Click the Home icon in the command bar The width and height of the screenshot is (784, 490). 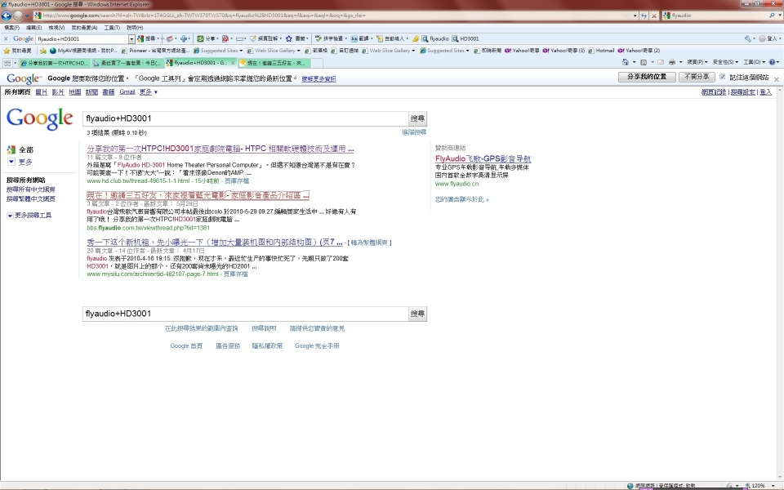click(626, 62)
